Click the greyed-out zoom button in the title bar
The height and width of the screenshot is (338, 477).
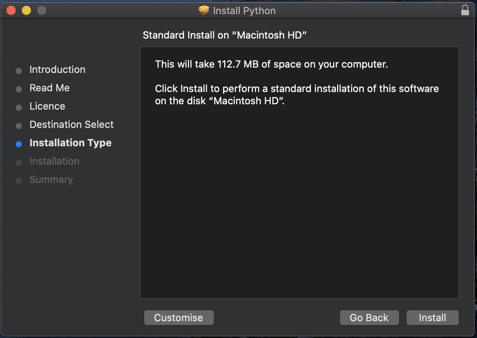[42, 10]
